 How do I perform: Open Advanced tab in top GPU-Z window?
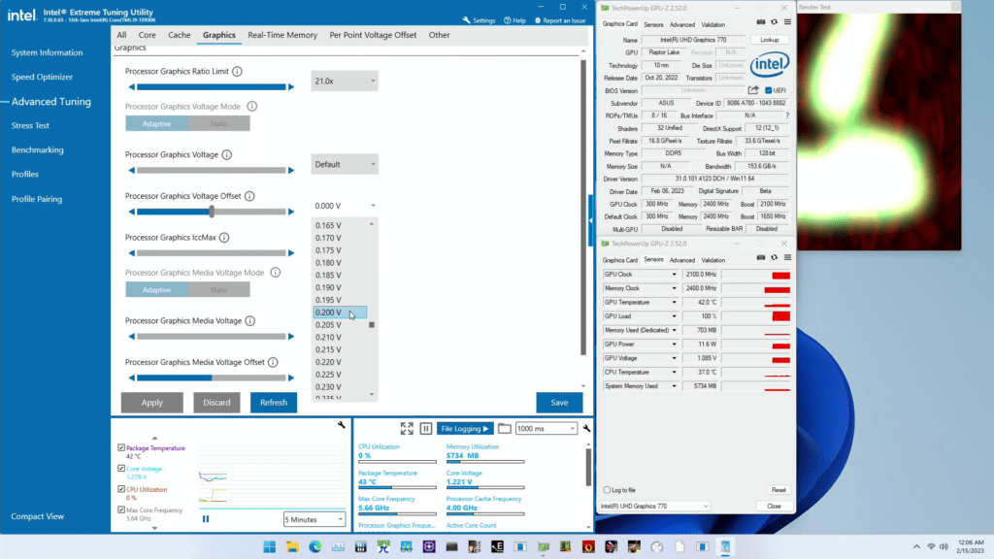682,24
